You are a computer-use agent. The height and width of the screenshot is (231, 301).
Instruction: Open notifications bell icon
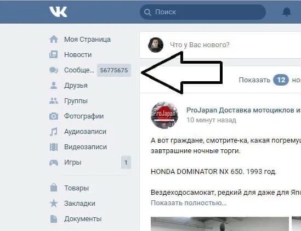[287, 12]
